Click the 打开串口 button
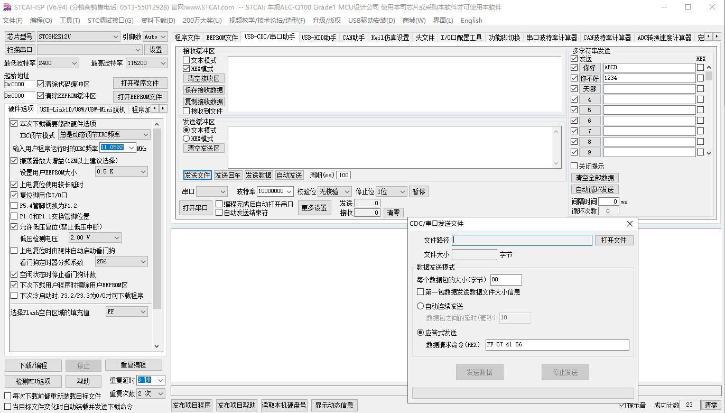 click(195, 208)
